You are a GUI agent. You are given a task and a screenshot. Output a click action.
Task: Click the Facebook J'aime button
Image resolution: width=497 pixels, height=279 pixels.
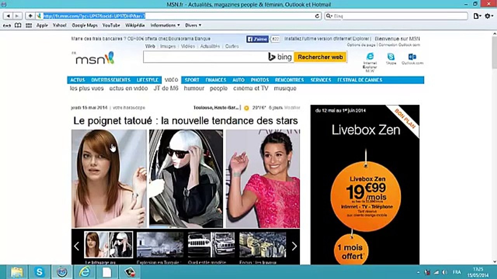257,39
